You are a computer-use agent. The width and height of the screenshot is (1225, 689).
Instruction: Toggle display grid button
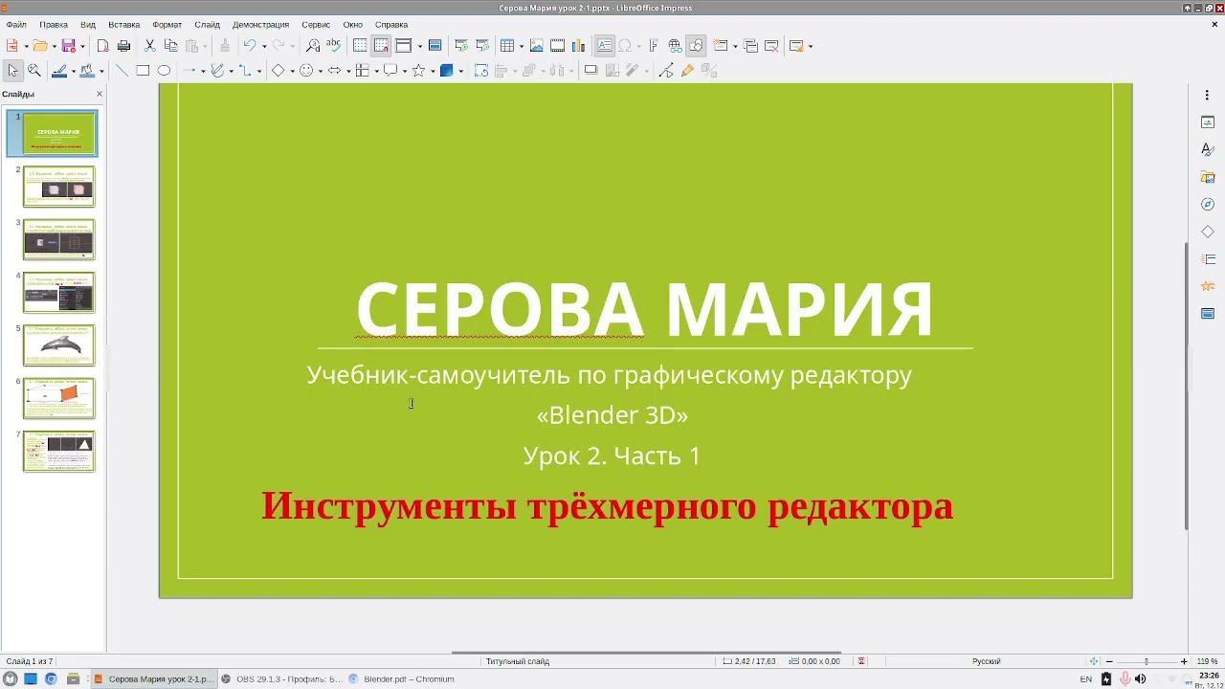pos(360,46)
